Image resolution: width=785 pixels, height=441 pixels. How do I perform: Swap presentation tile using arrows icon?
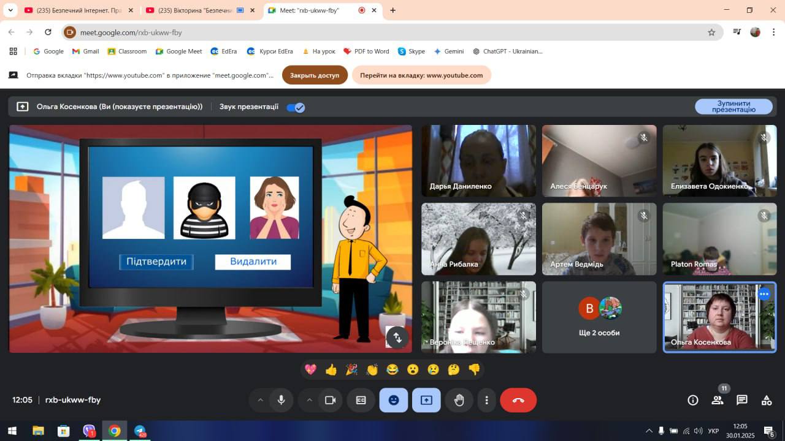(397, 337)
